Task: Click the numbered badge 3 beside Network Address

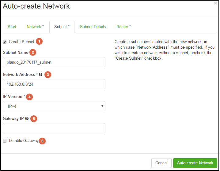Action: click(47, 74)
